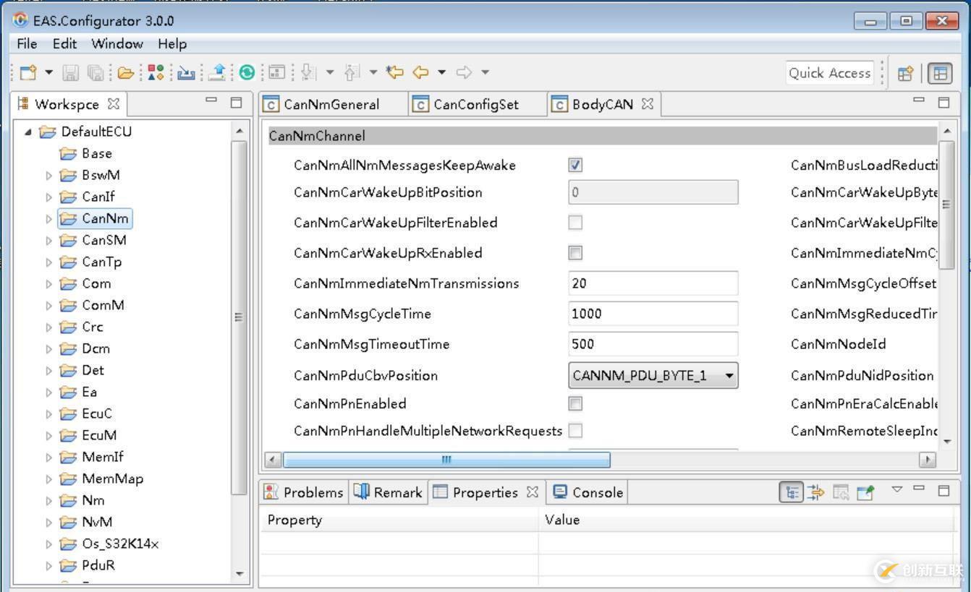The height and width of the screenshot is (592, 971).
Task: Open the Back history dropdown arrow
Action: (441, 72)
